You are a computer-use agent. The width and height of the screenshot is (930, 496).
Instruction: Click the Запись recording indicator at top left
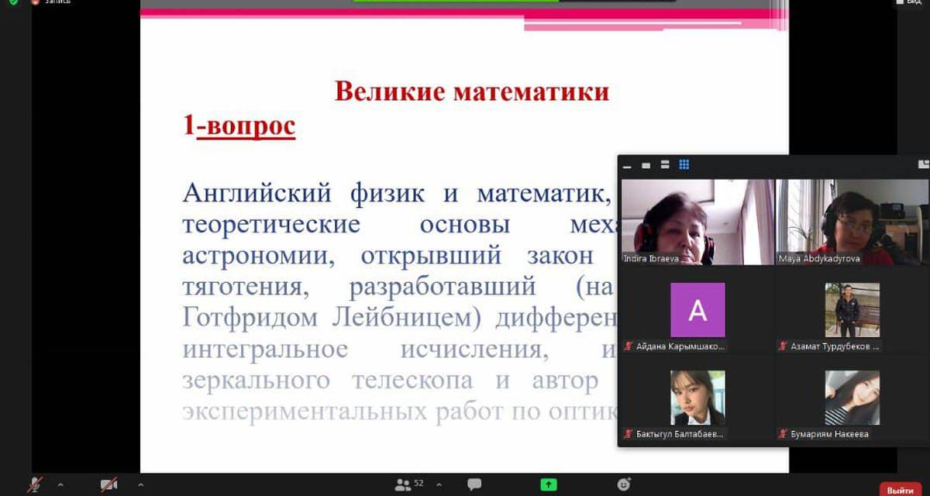coord(50,2)
